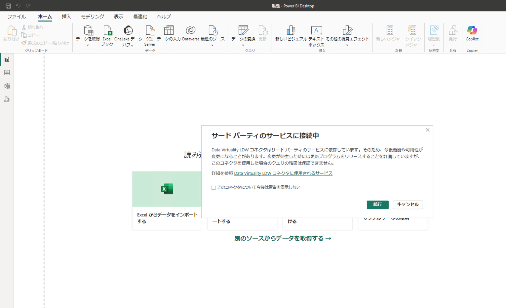The height and width of the screenshot is (308, 506).
Task: Launch Copilot from the ribbon
Action: pyautogui.click(x=472, y=31)
